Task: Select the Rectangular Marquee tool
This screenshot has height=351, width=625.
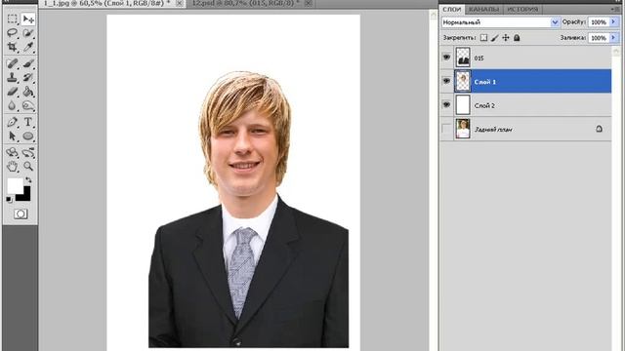Action: pyautogui.click(x=13, y=19)
